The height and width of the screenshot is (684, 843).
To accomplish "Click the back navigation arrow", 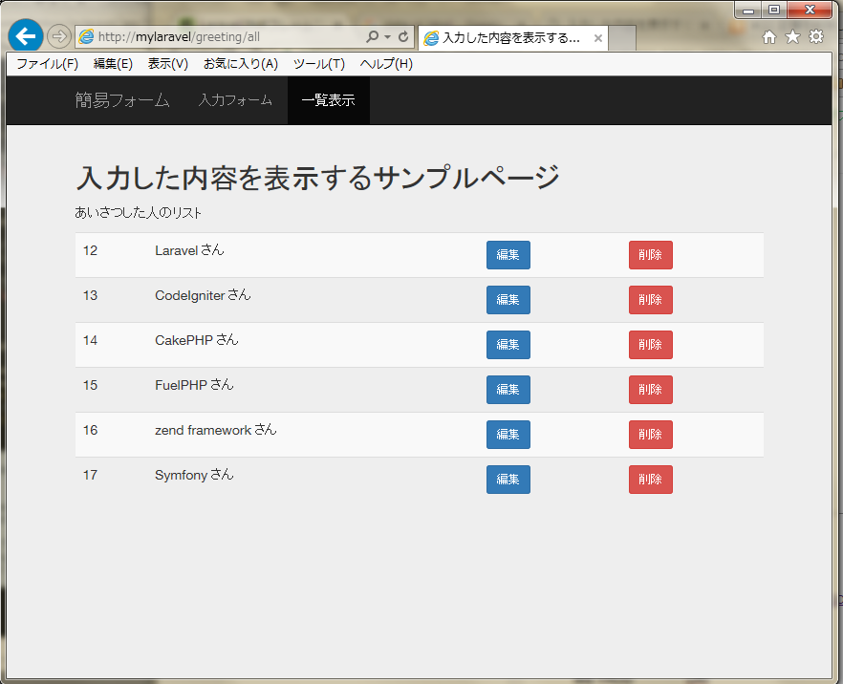I will pos(25,35).
